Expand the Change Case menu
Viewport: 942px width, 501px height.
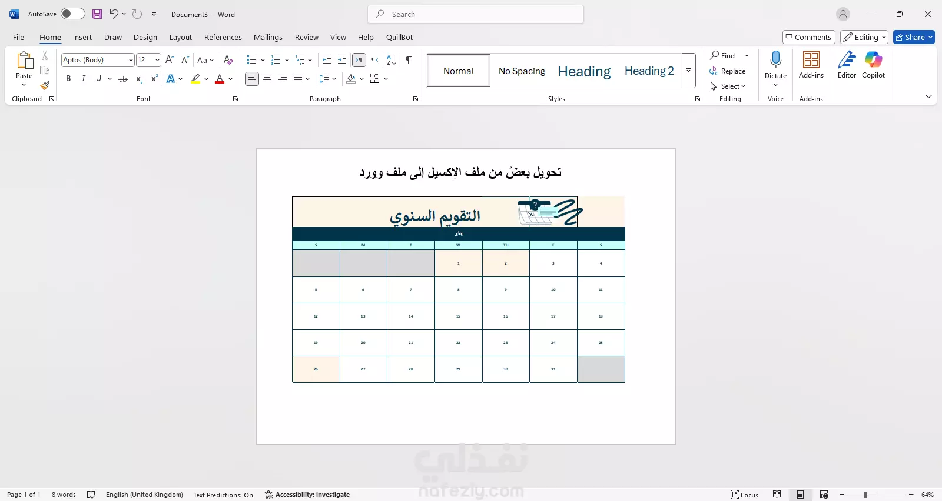coord(205,60)
